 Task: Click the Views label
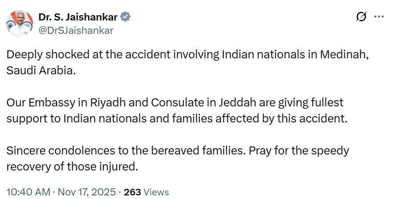pos(156,192)
